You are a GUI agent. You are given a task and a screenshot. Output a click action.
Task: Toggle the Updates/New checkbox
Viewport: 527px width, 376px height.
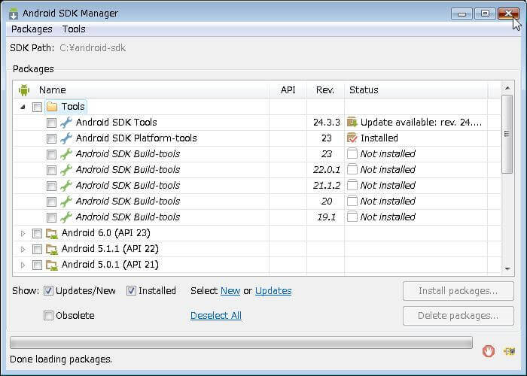pyautogui.click(x=49, y=291)
